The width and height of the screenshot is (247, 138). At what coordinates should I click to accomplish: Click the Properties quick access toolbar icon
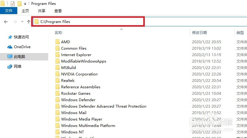point(13,3)
